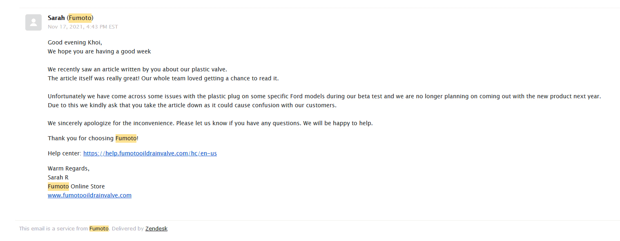
Task: Open the www.fumotooildrainvalve.com signature link
Action: click(89, 195)
